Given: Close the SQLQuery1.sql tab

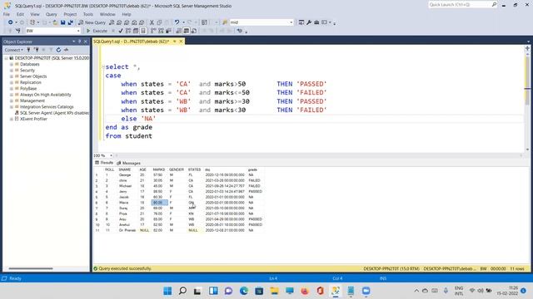Looking at the screenshot, I should click(x=181, y=42).
